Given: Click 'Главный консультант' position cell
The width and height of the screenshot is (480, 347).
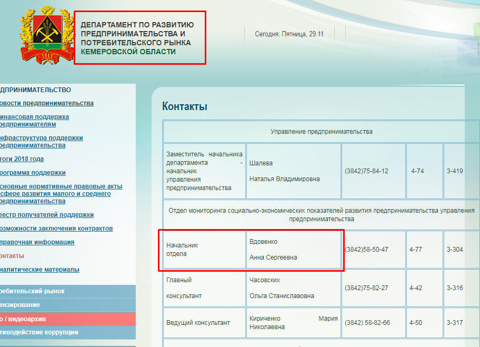Looking at the screenshot, I should [204, 288].
